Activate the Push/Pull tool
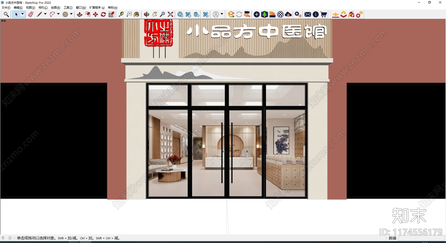Screen dimensions: 446x243 80,14
